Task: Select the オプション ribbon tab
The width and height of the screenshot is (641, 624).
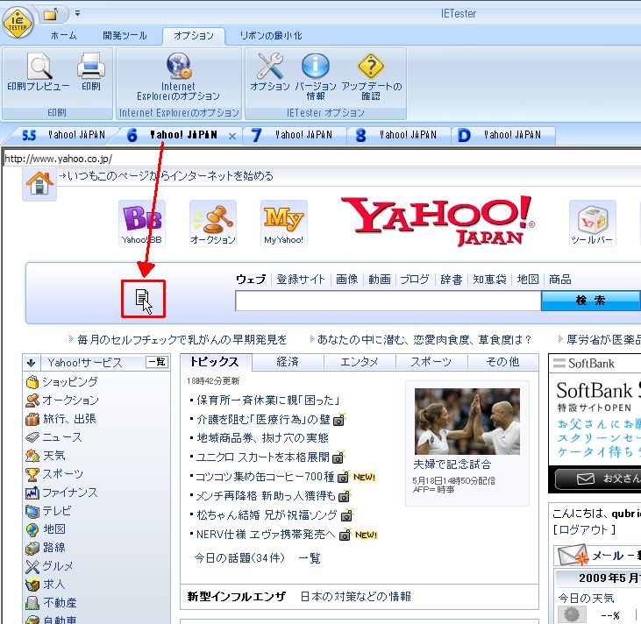Action: (x=194, y=36)
